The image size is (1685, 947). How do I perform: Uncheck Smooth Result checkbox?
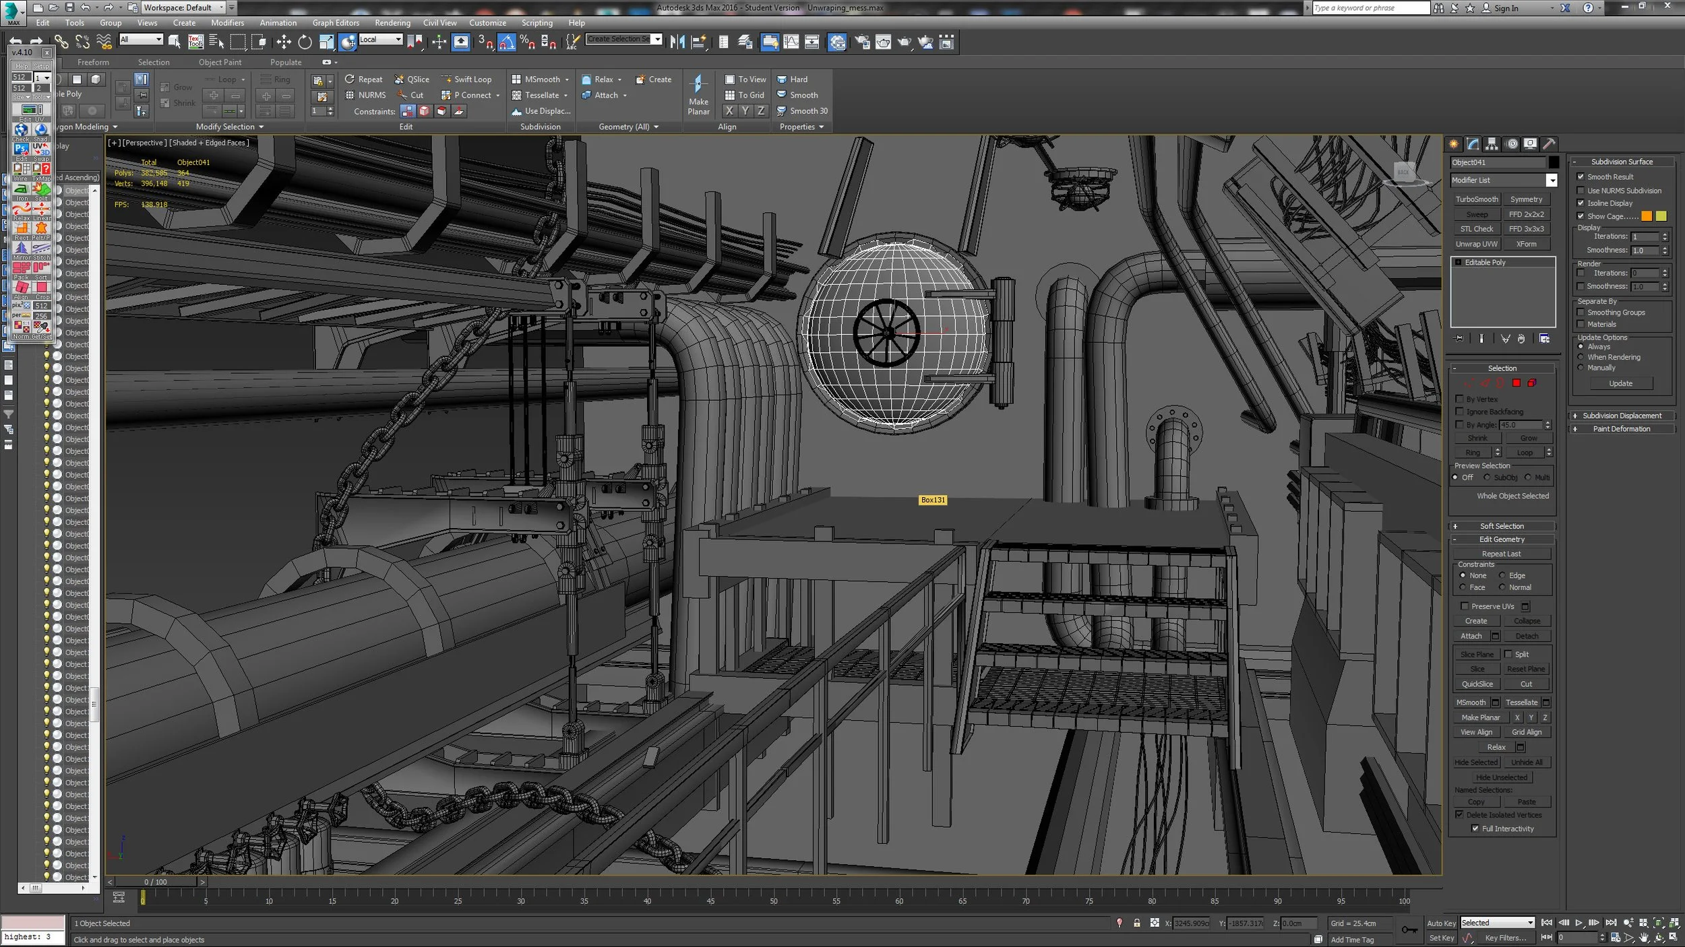pyautogui.click(x=1581, y=177)
